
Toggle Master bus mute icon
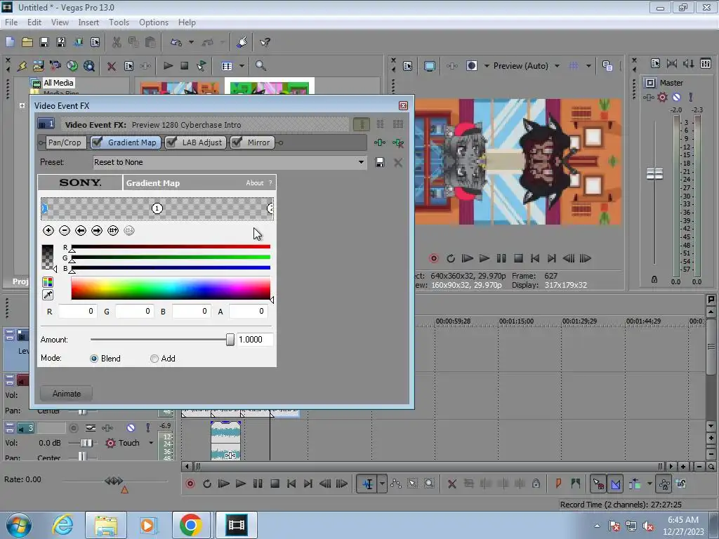676,97
